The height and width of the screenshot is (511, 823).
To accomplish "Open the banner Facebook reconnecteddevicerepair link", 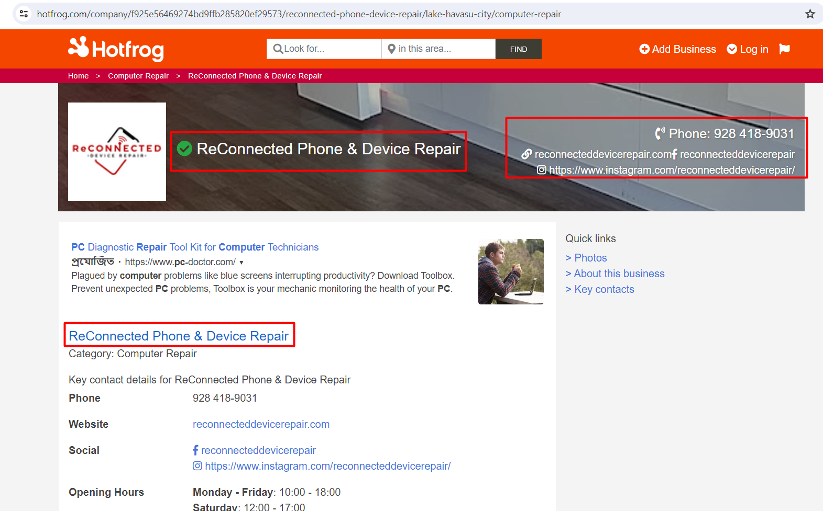I will tap(737, 154).
